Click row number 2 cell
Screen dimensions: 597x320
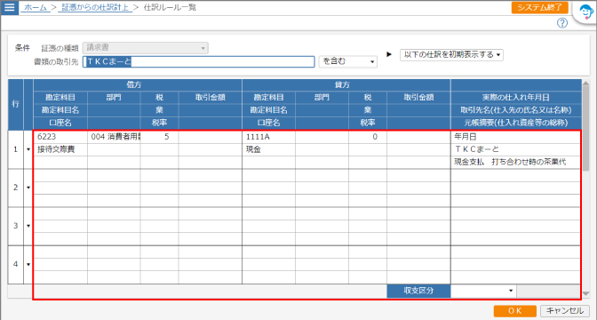[16, 188]
